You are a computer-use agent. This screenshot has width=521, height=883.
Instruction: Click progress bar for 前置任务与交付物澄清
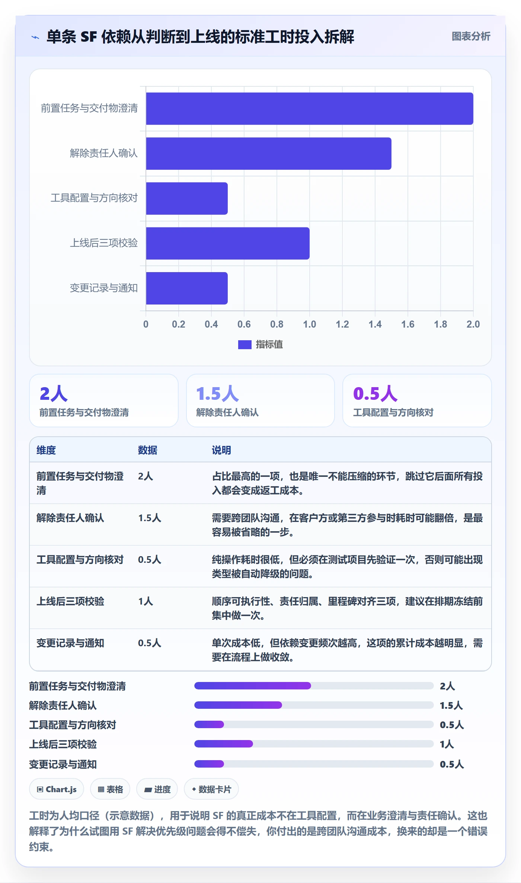[x=314, y=686]
